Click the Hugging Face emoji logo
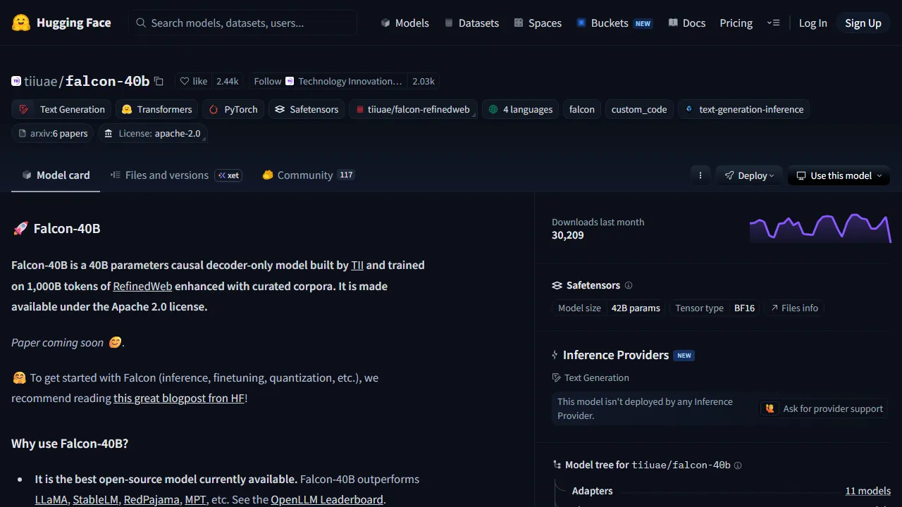The width and height of the screenshot is (902, 507). click(x=21, y=23)
